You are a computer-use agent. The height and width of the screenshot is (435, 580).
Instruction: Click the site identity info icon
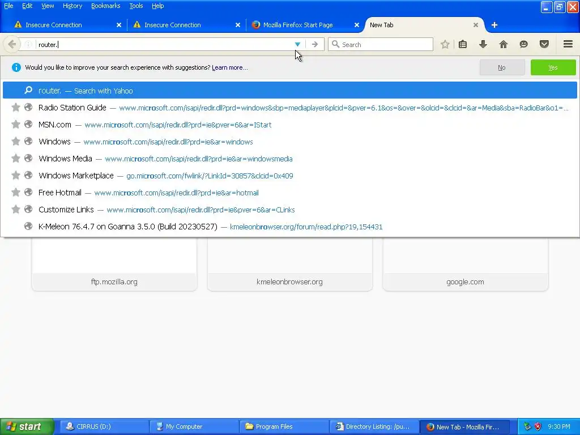pyautogui.click(x=28, y=44)
